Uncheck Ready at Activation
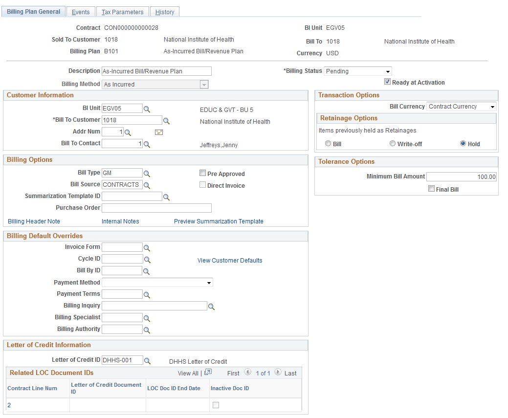Image resolution: width=508 pixels, height=418 pixels. [x=387, y=82]
